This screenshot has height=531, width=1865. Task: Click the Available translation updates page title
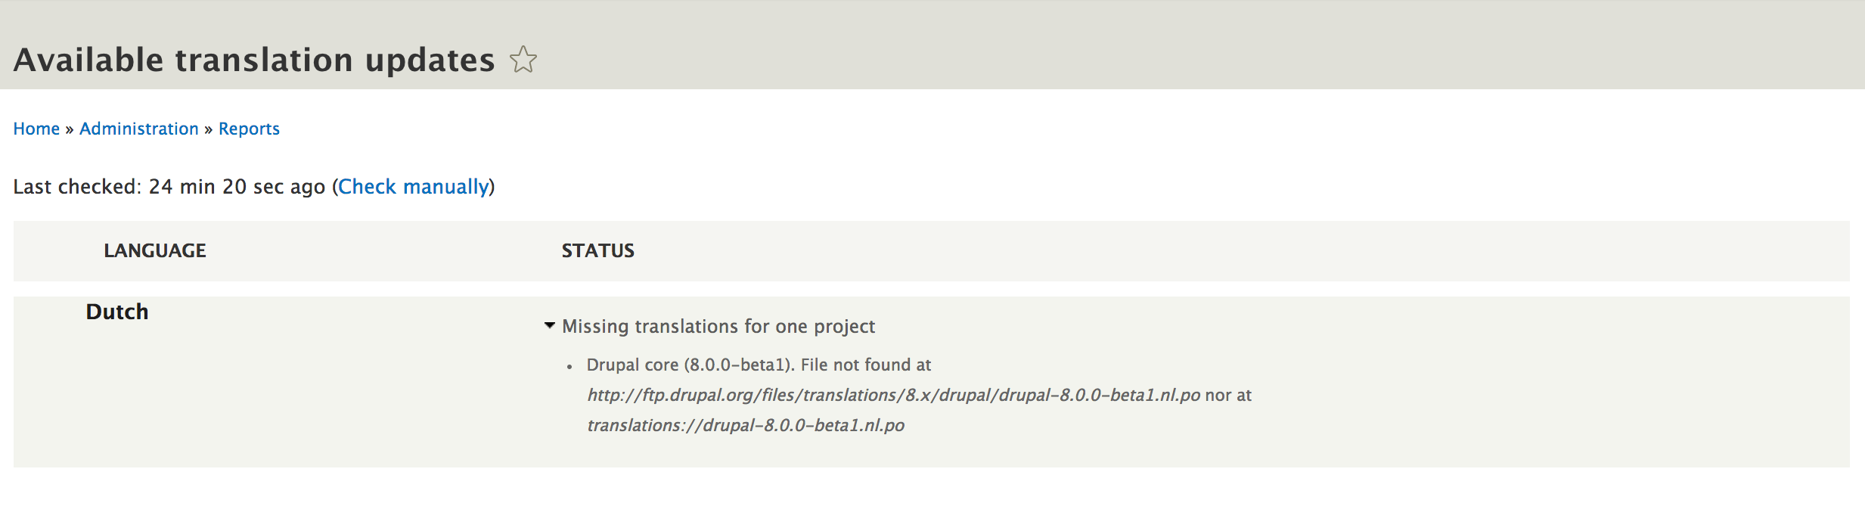tap(253, 58)
